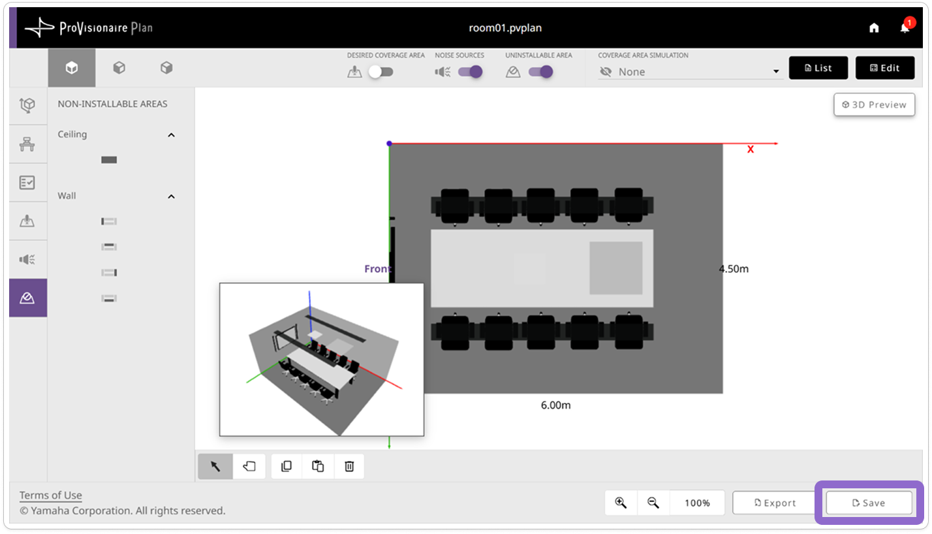Select the first cube view tab

72,68
